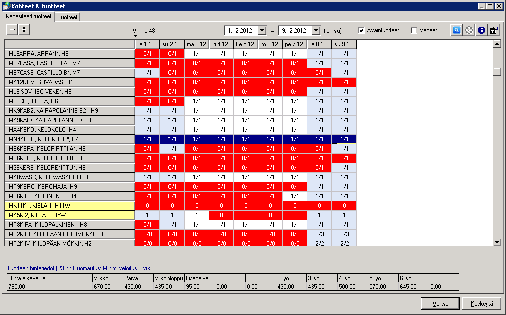Select row ME7CASA, CASTILLO A*, M7

click(x=70, y=63)
